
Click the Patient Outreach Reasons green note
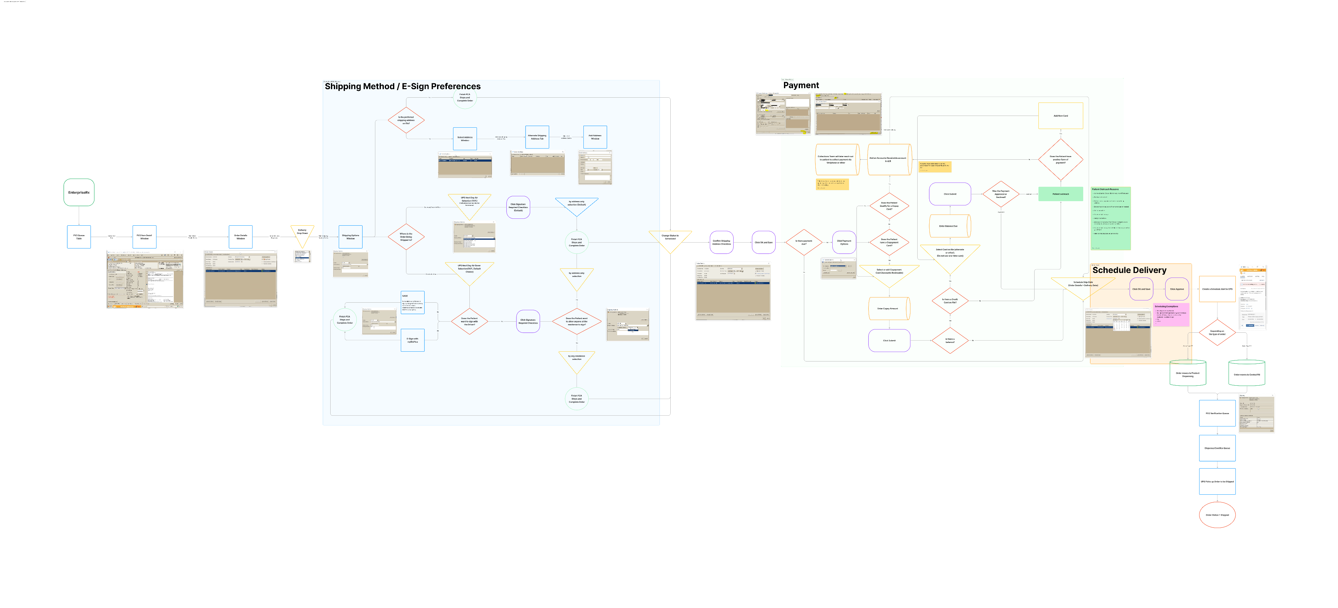[1111, 218]
